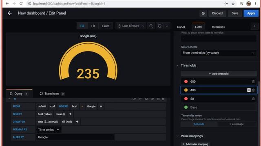This screenshot has height=146, width=261.
Task: Open the browser three-dot menu
Action: (256, 4)
